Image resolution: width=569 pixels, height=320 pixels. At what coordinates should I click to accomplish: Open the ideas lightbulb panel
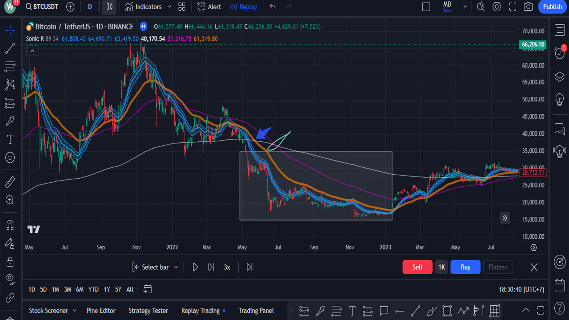pyautogui.click(x=560, y=100)
